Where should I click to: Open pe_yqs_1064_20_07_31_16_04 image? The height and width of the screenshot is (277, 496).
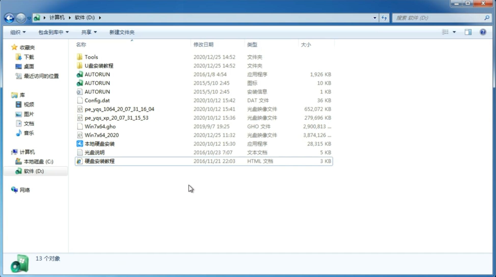pyautogui.click(x=119, y=109)
